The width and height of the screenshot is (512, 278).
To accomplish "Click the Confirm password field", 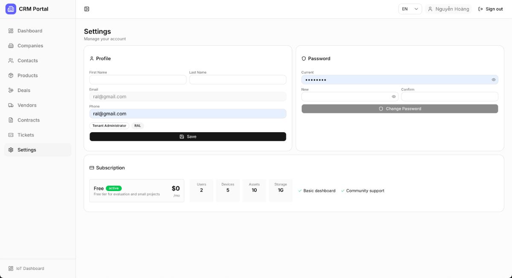I will coord(450,97).
